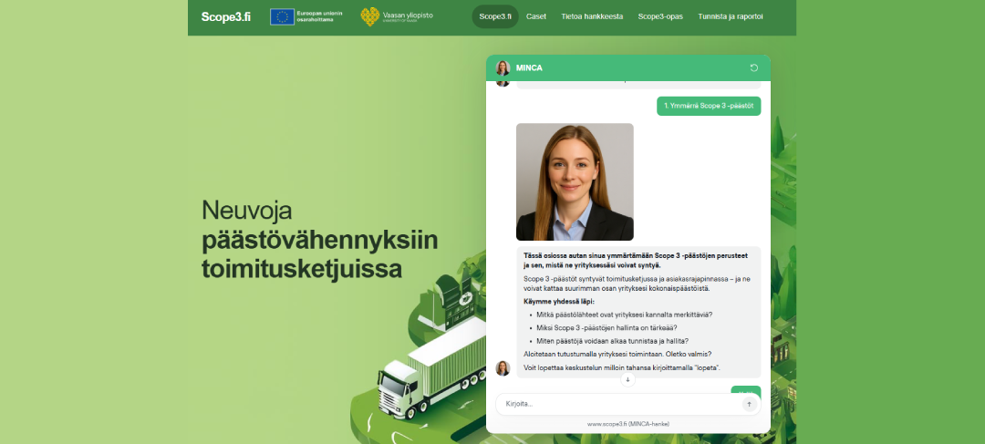Click the large advisor portrait image
985x444 pixels.
coord(575,181)
